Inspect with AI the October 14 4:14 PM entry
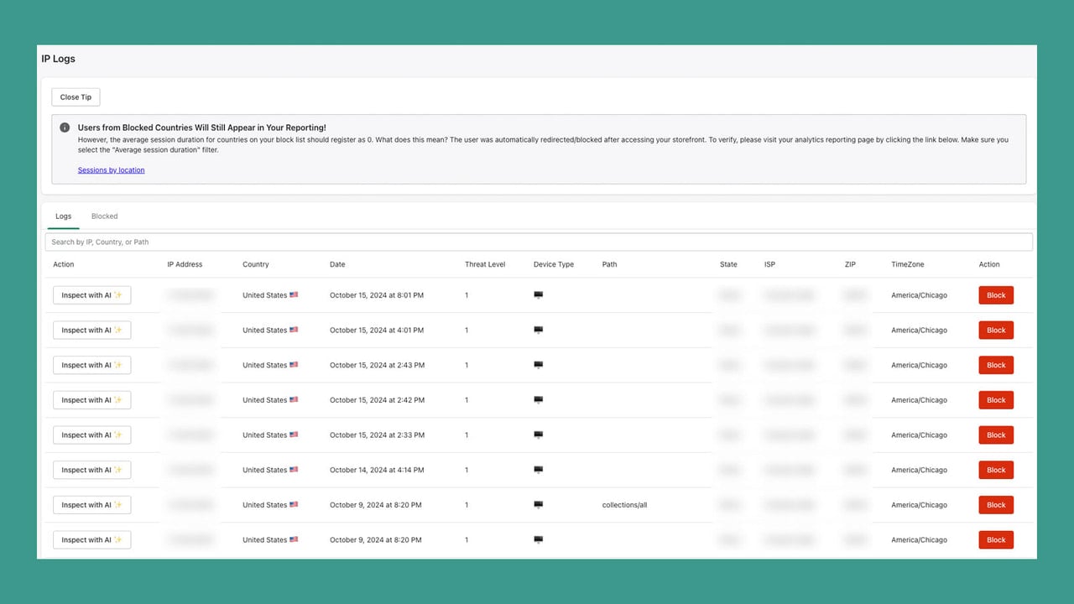 (91, 470)
